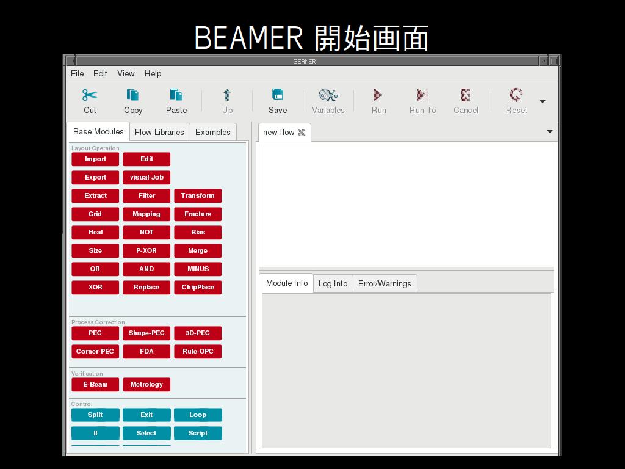Select the Filter module

coord(146,196)
